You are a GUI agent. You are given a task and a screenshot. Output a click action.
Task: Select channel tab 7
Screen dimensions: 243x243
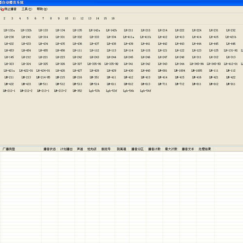click(43, 19)
